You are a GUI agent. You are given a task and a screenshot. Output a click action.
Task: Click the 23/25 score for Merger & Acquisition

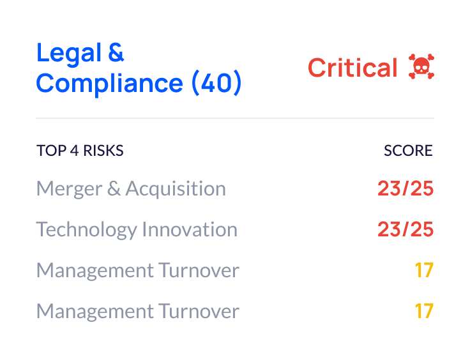(x=406, y=188)
